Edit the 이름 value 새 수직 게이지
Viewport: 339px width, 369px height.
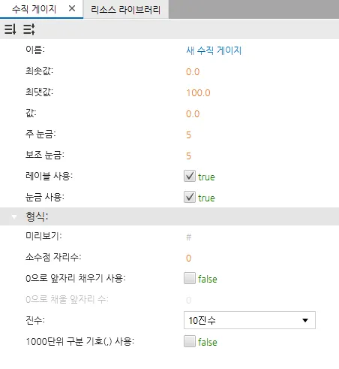(x=214, y=50)
